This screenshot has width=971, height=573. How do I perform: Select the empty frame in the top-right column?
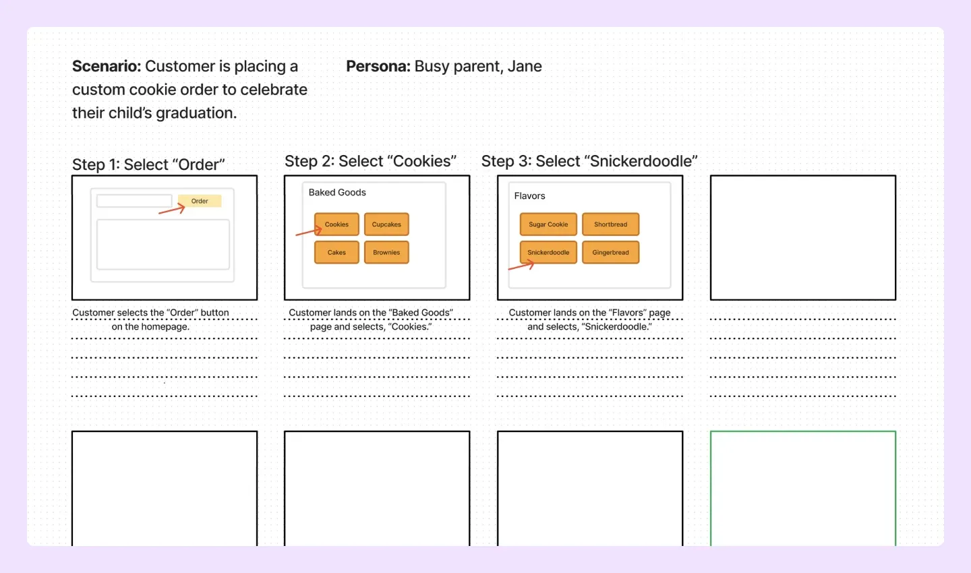click(802, 237)
